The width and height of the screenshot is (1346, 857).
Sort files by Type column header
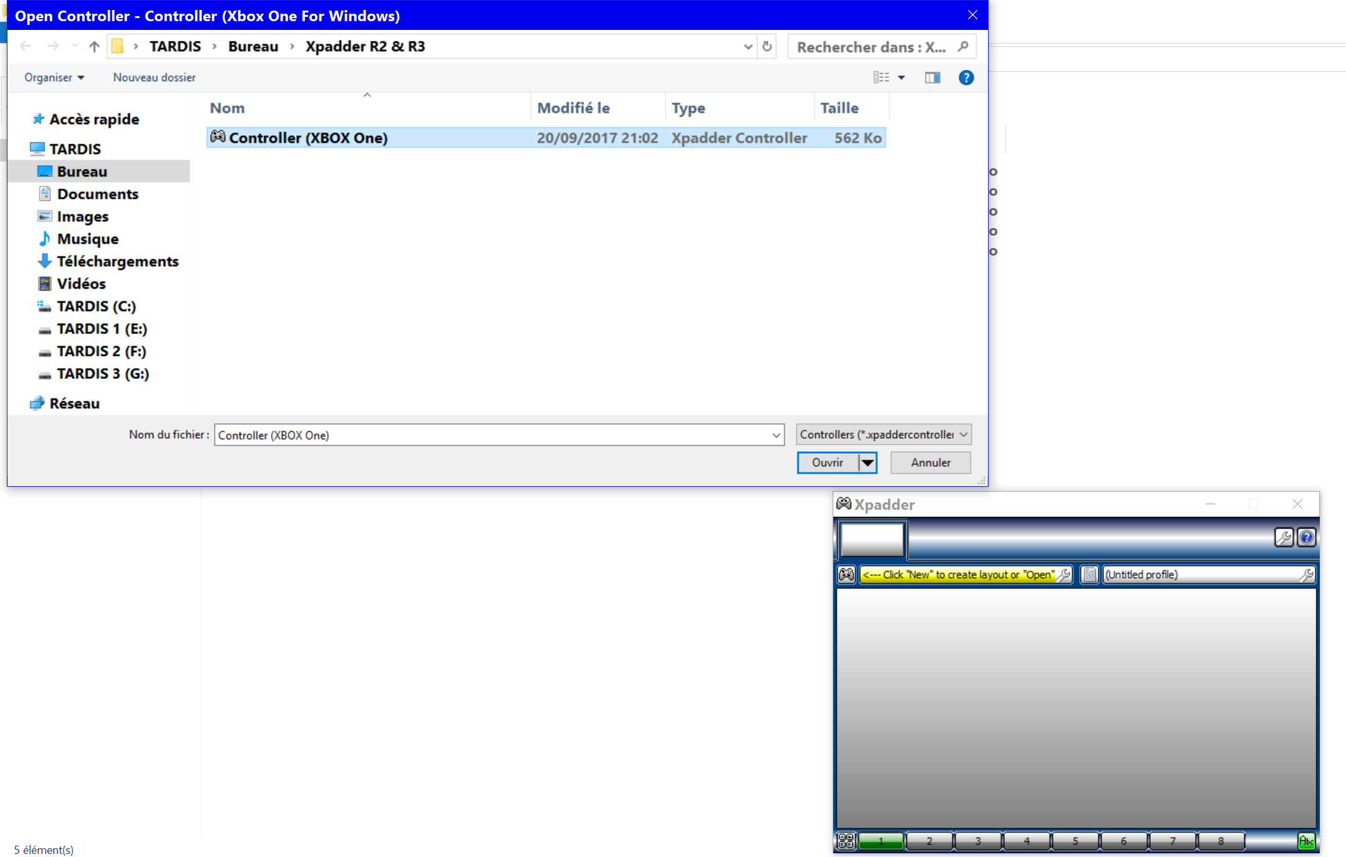(740, 108)
